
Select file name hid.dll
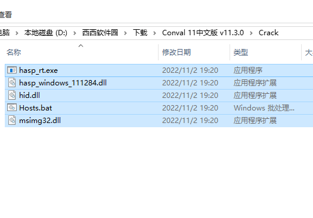click(x=30, y=96)
